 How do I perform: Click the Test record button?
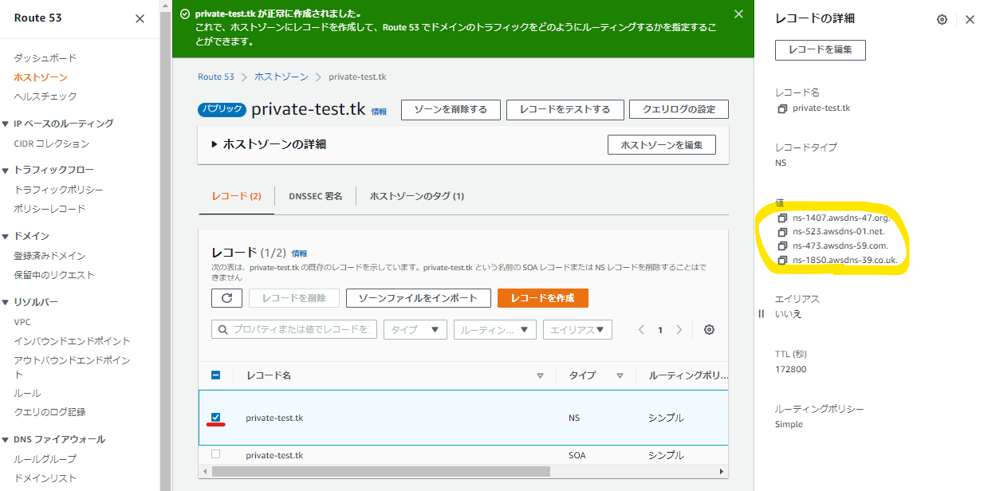565,110
